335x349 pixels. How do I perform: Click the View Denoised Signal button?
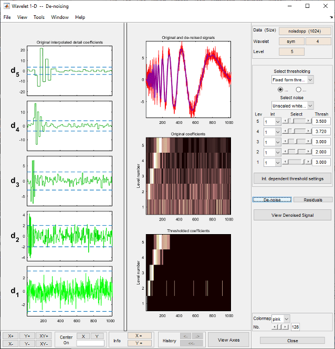[292, 215]
